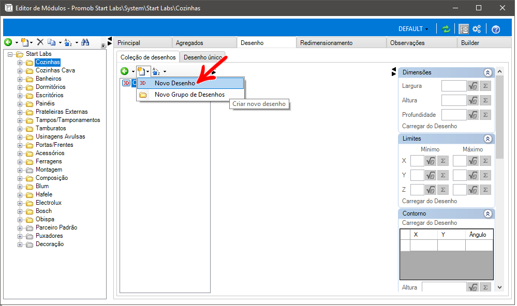Screen dimensions: 517x306
Task: Click the 3D drawing item icon in list
Action: click(x=126, y=83)
